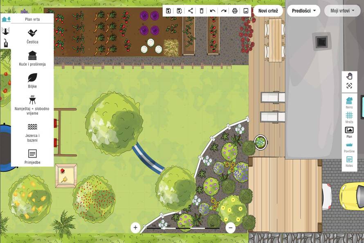Zoom out with the minus button

(x=230, y=227)
